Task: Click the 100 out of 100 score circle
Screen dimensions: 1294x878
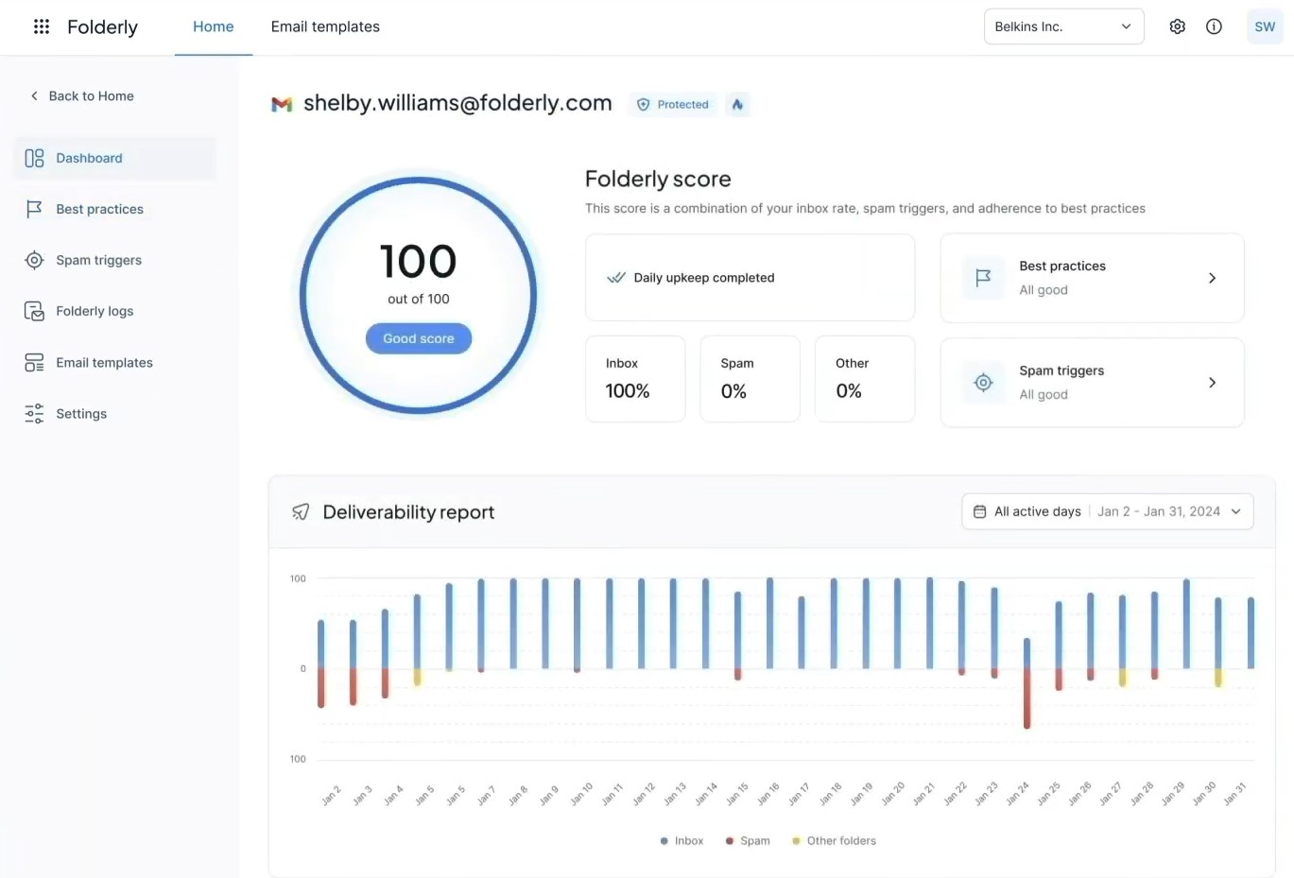Action: (x=419, y=295)
